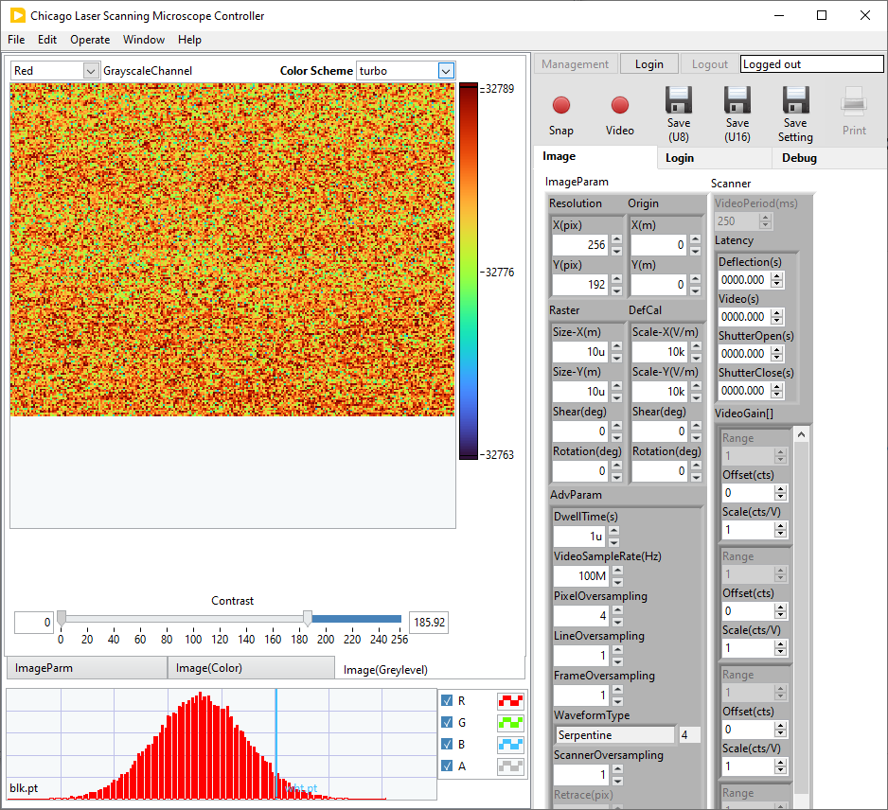Increment LineOversampling value

[x=617, y=650]
